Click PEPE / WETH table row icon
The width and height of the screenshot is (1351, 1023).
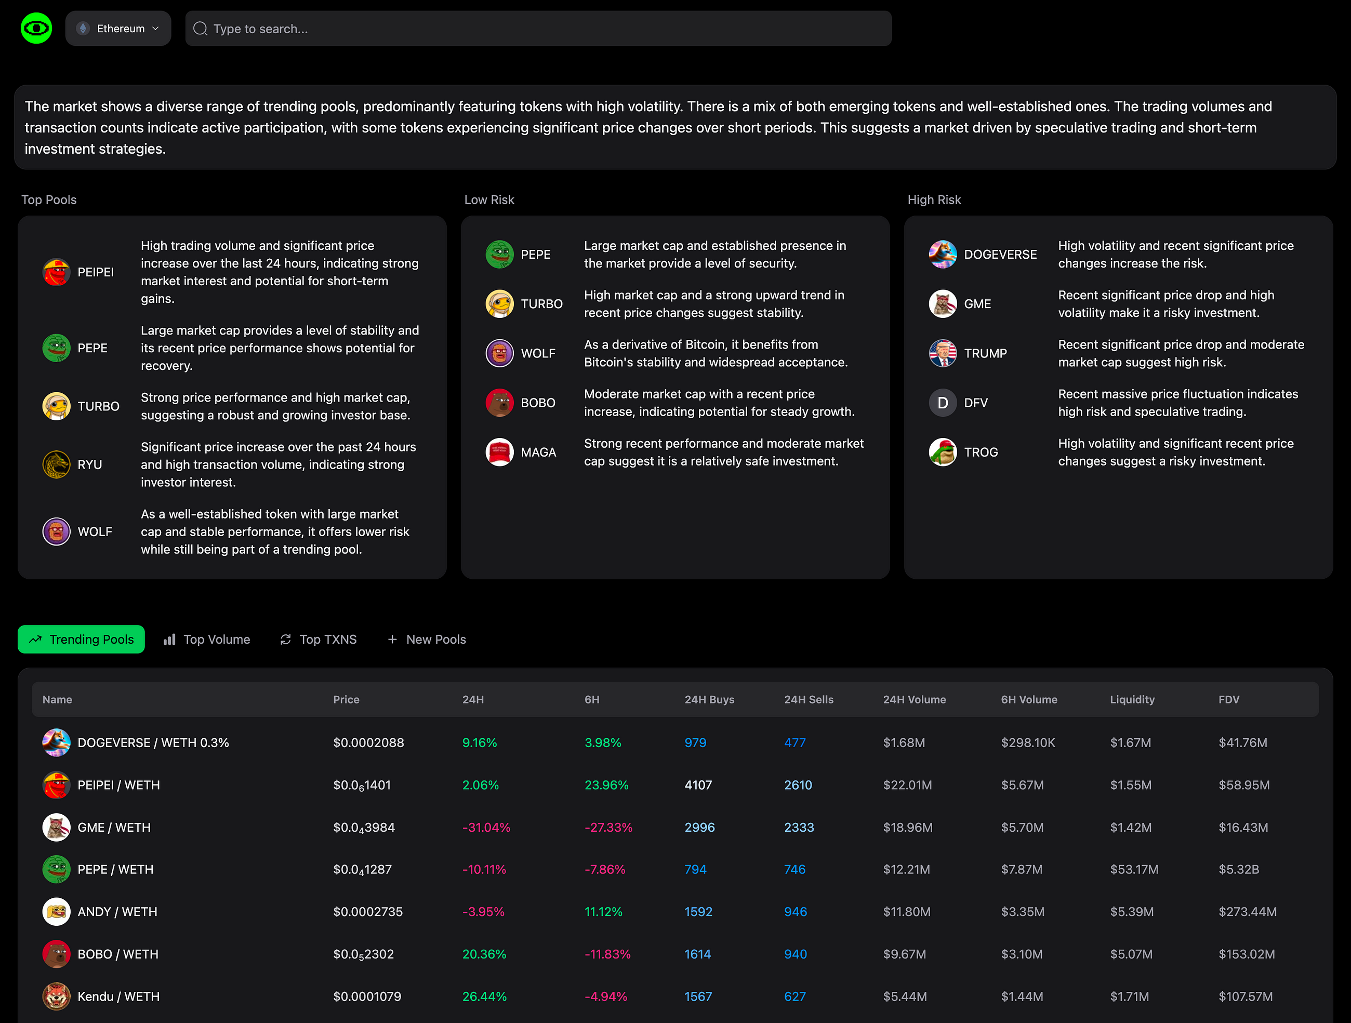click(x=56, y=869)
